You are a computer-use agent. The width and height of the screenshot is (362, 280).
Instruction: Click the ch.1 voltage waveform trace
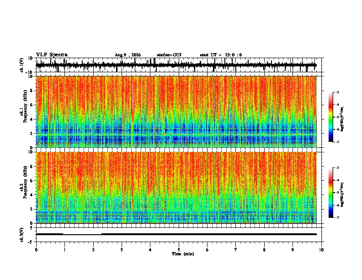(x=176, y=65)
